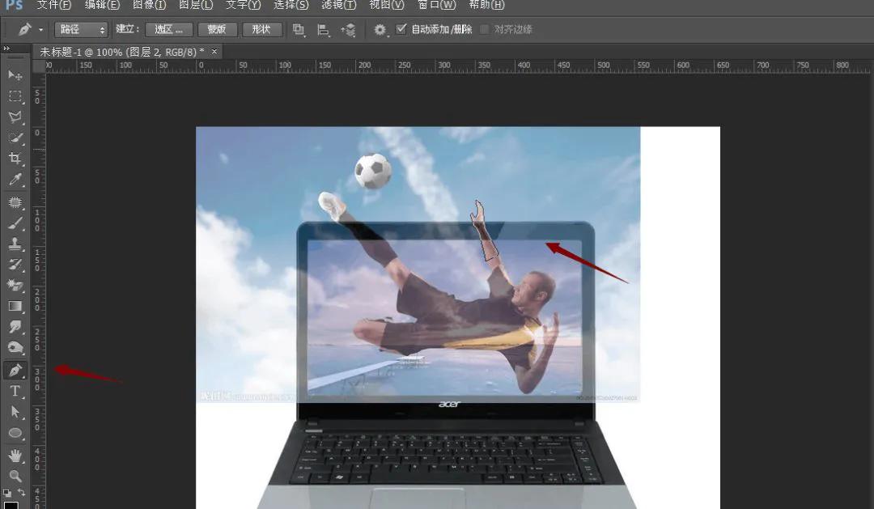This screenshot has height=509, width=874.
Task: Select the Eyedropper tool
Action: point(15,180)
